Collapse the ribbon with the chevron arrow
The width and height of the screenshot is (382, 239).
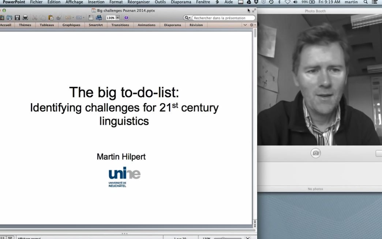click(x=245, y=25)
